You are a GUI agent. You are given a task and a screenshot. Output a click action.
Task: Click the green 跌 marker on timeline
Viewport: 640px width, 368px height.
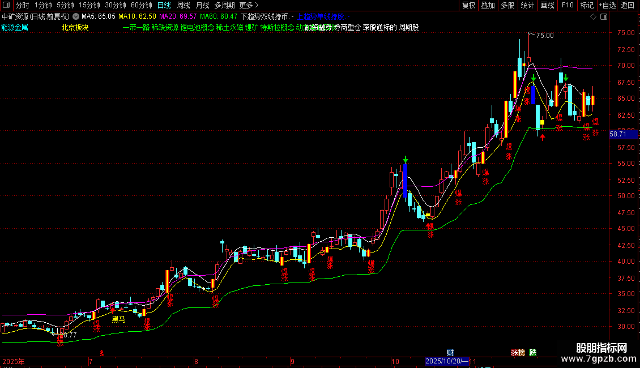532,353
